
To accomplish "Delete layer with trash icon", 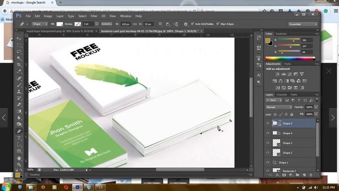I will pyautogui.click(x=311, y=175).
